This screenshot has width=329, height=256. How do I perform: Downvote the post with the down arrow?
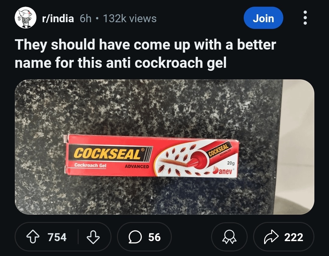tap(93, 237)
